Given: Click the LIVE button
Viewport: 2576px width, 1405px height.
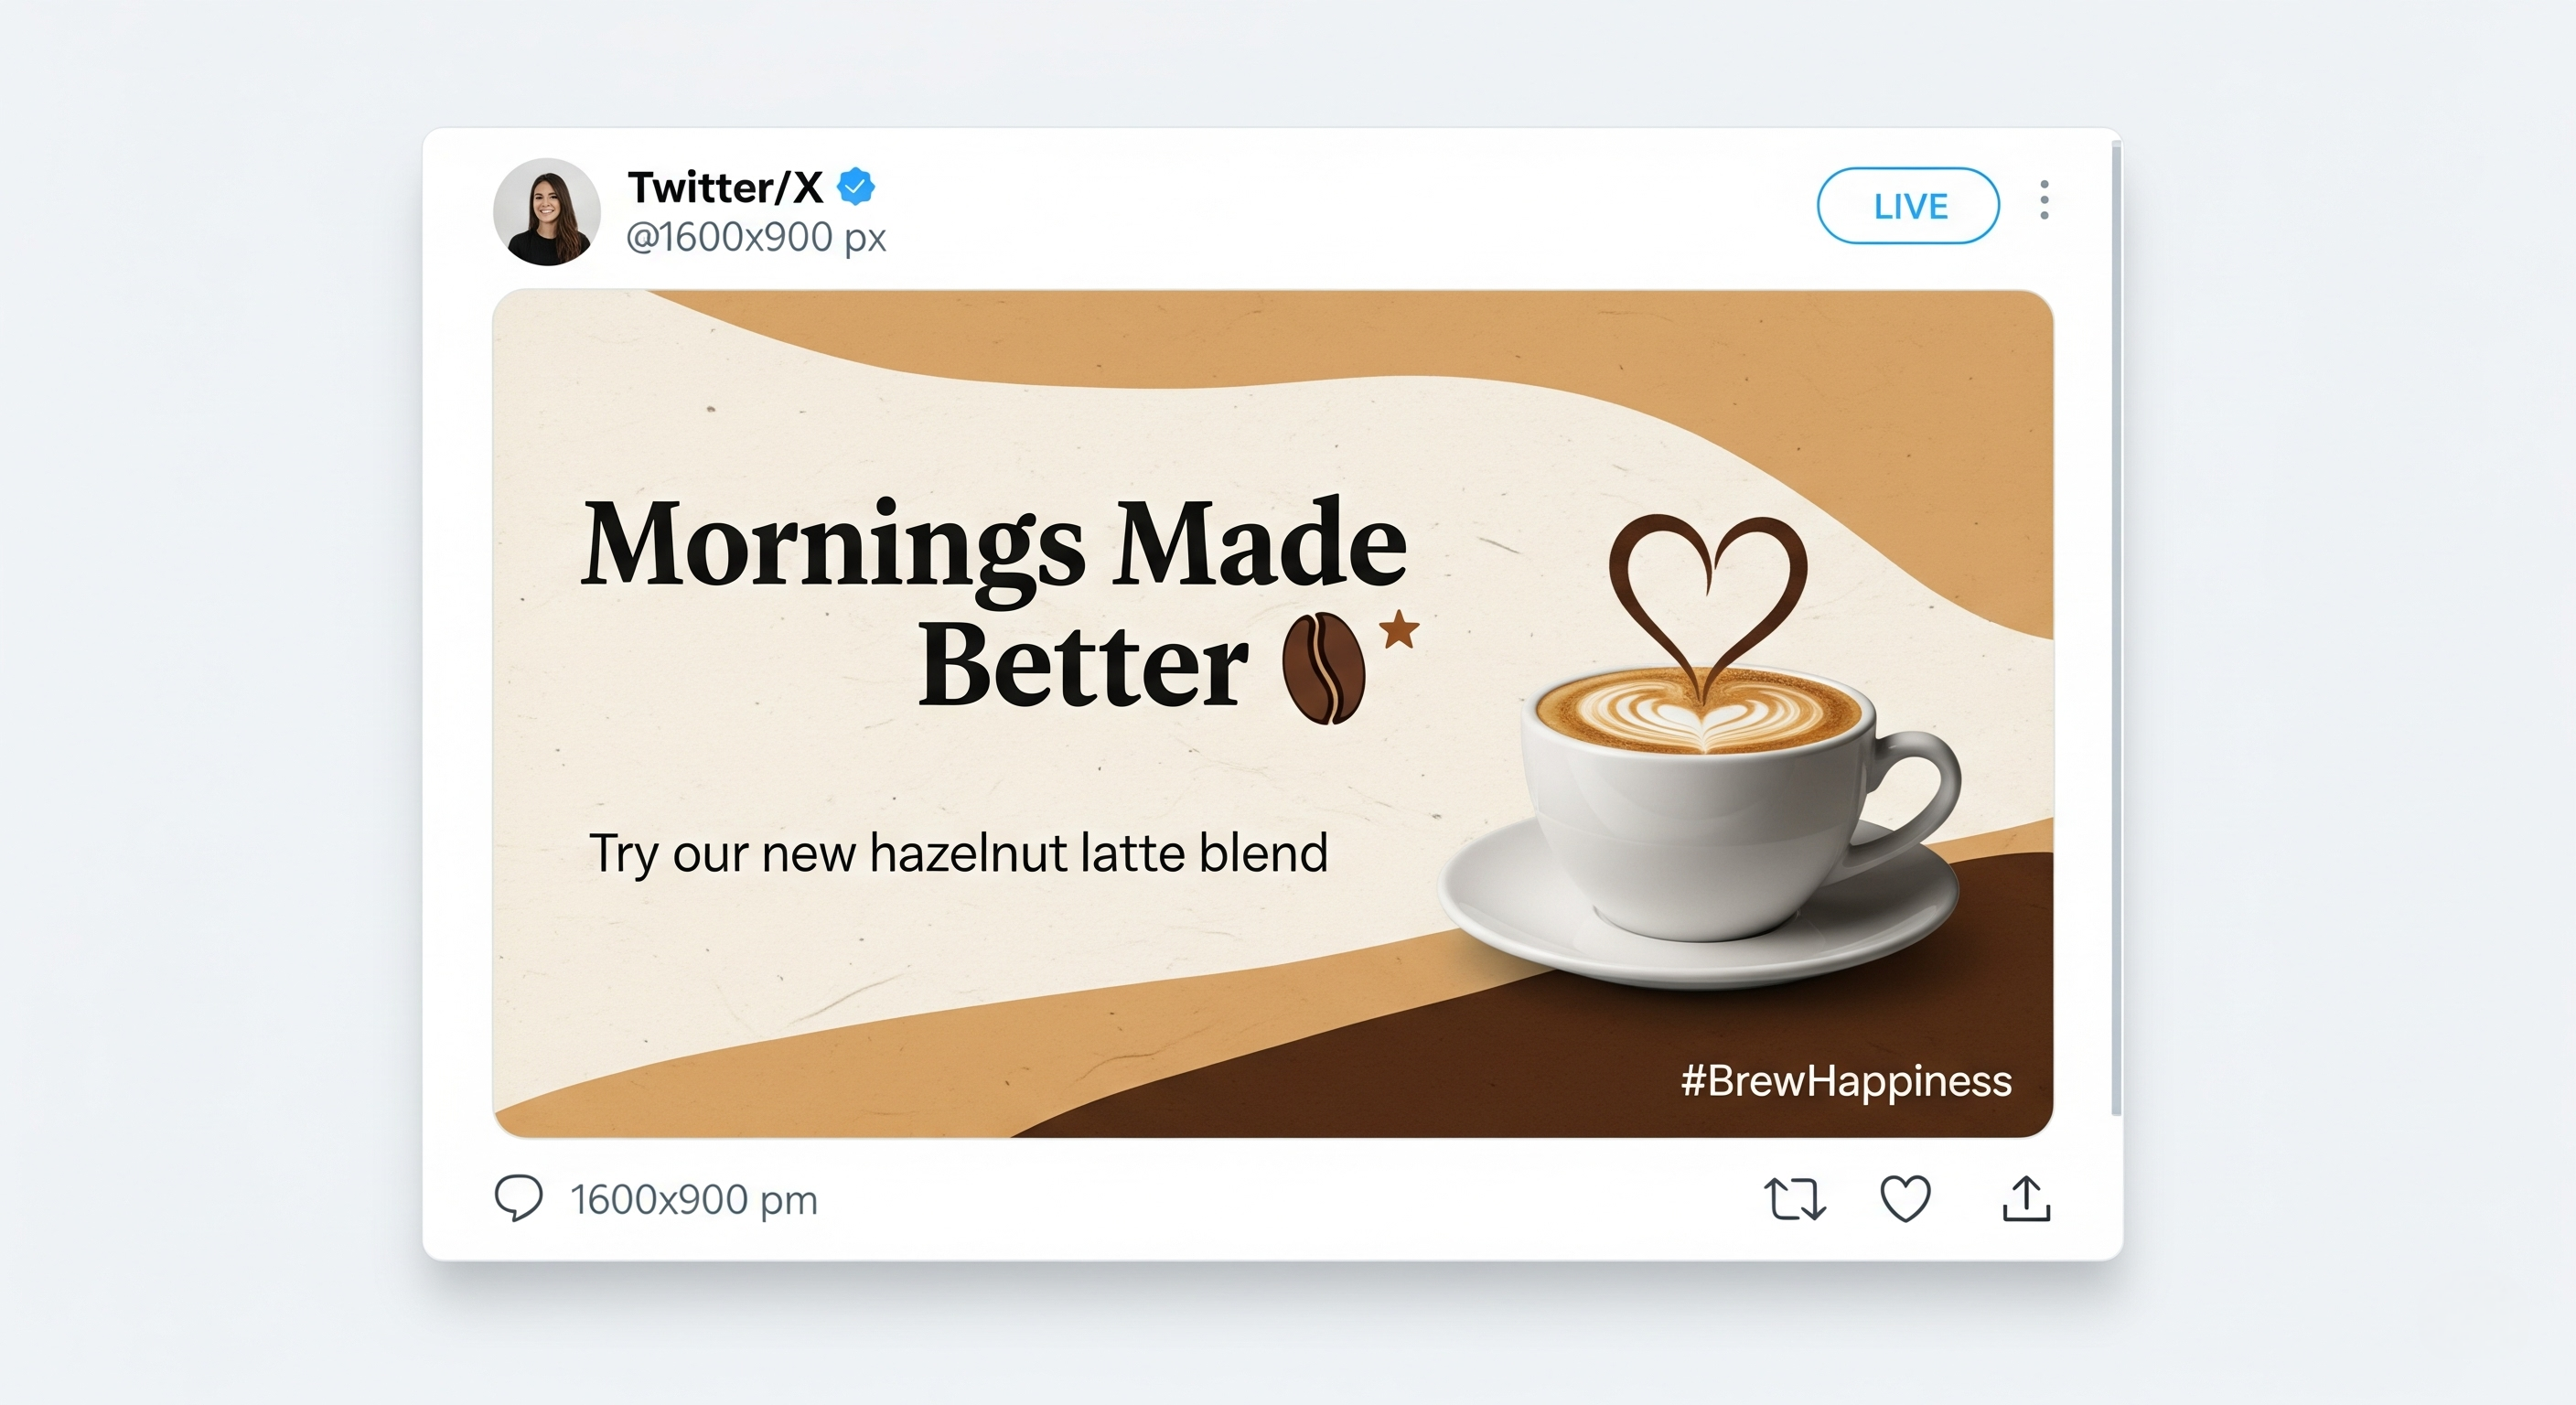Looking at the screenshot, I should pyautogui.click(x=1908, y=206).
